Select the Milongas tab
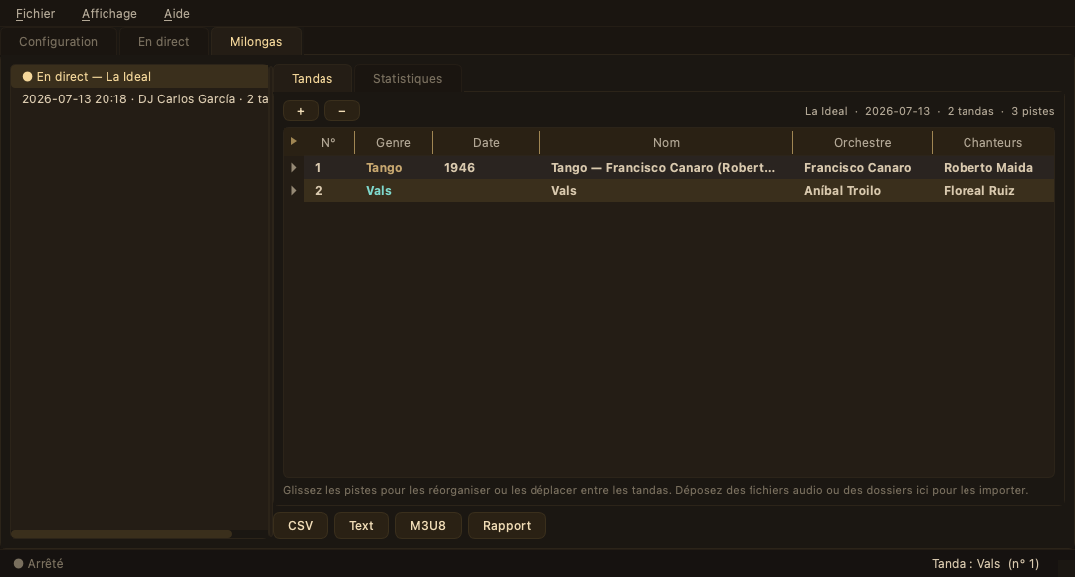1075x577 pixels. click(x=256, y=41)
